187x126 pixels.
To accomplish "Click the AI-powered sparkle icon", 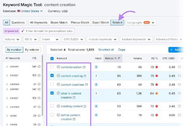I will point(23,31).
